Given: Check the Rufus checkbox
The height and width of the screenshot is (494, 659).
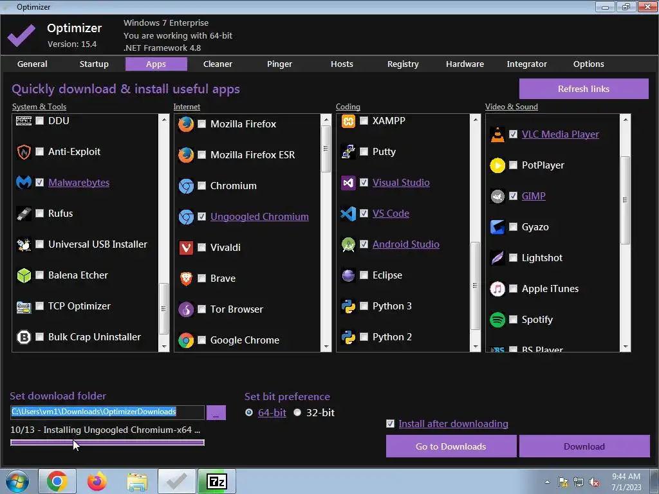Looking at the screenshot, I should click(x=39, y=214).
